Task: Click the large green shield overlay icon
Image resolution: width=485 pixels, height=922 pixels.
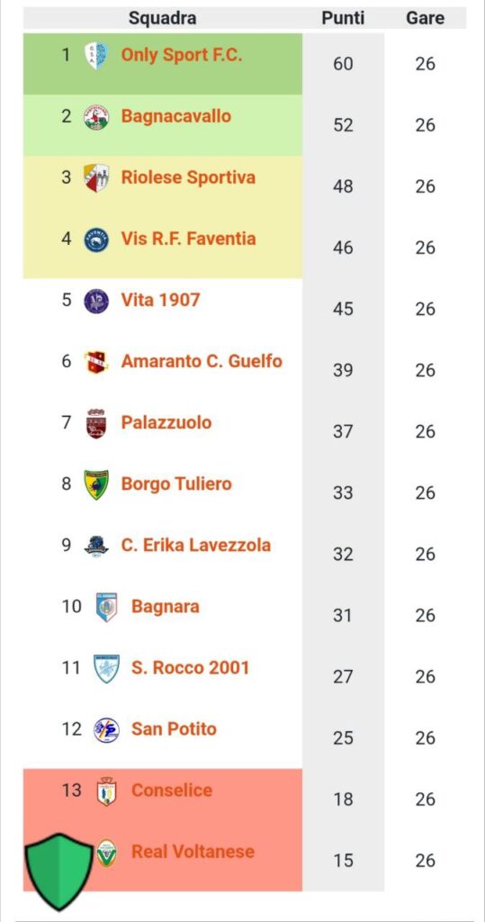Action: click(59, 872)
